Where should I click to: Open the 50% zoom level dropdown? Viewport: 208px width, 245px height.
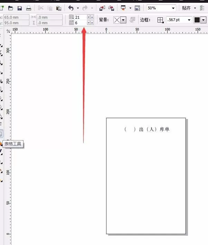click(173, 8)
